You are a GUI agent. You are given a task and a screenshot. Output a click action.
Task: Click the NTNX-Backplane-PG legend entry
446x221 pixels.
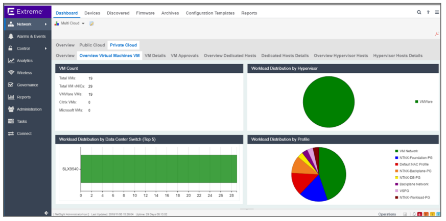(x=413, y=171)
